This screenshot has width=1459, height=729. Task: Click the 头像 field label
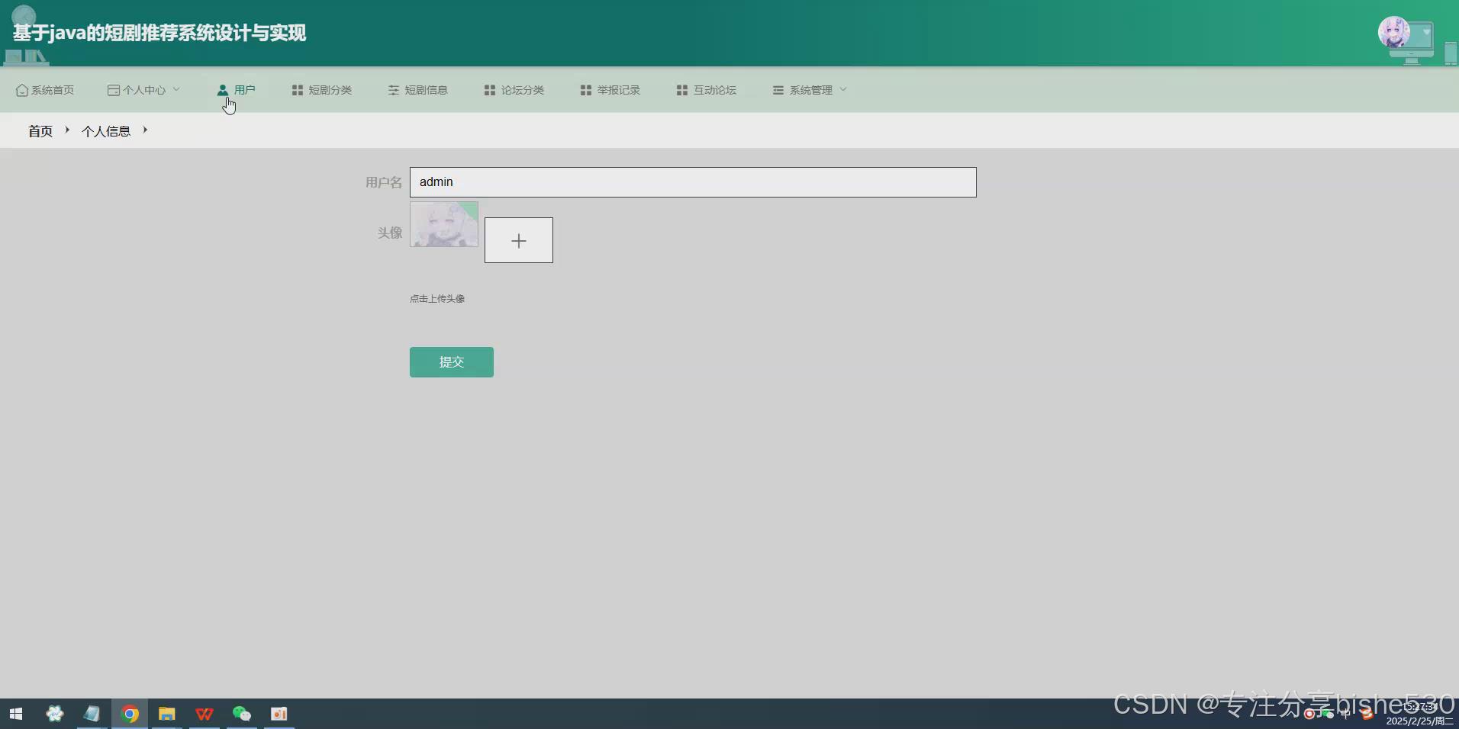point(390,233)
